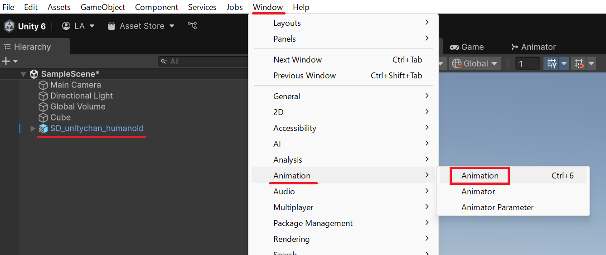606x255 pixels.
Task: Click the Asset Store bag icon
Action: [x=112, y=26]
